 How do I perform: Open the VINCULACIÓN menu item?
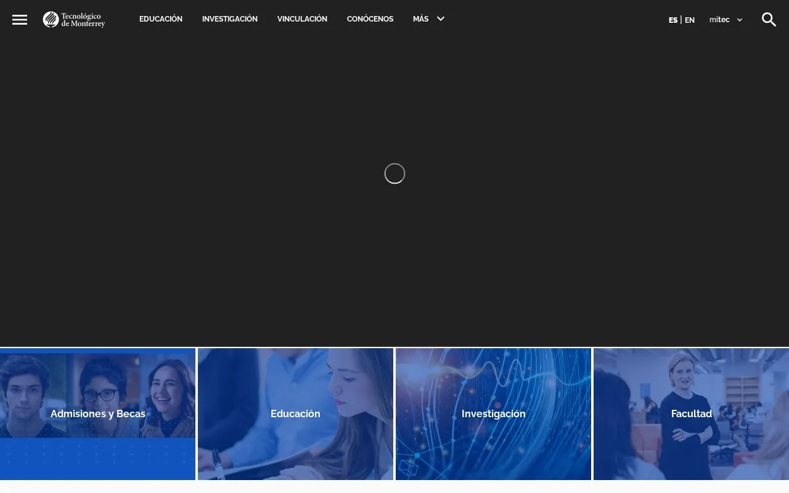pyautogui.click(x=302, y=19)
